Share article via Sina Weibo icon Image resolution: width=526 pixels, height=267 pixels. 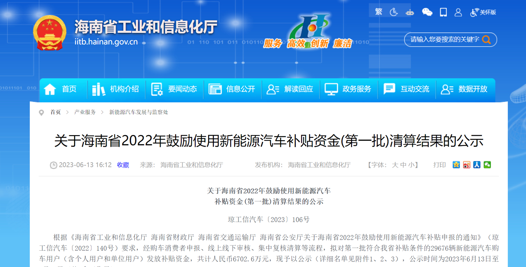click(467, 165)
